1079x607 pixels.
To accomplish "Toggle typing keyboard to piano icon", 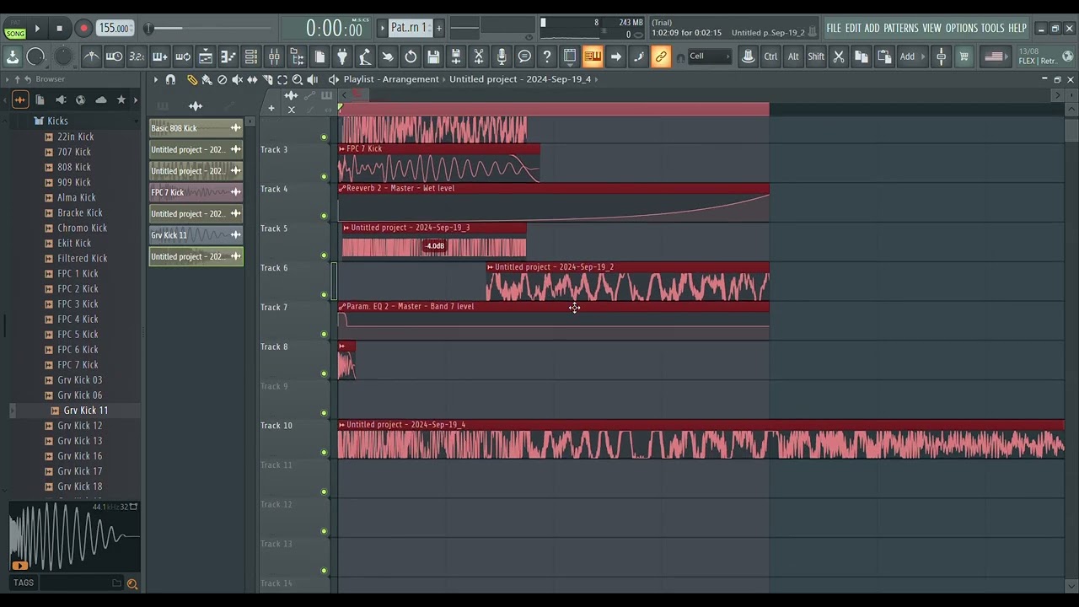I will (593, 56).
